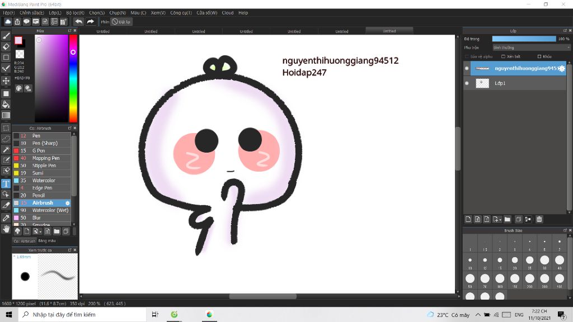Enable the Khóa checkbox

pyautogui.click(x=539, y=56)
